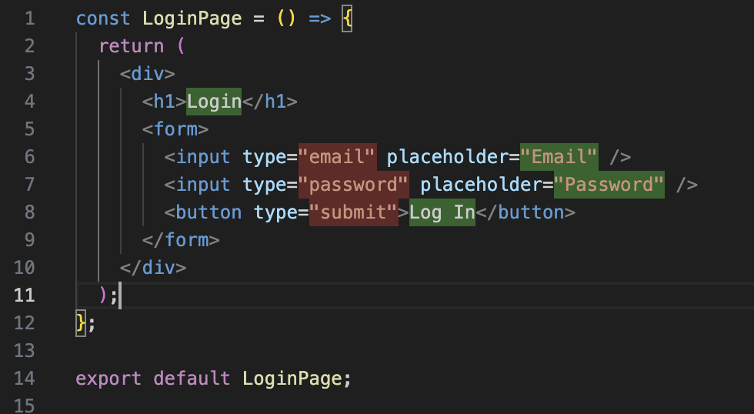The width and height of the screenshot is (754, 414).
Task: Click the green-highlighted 'Log In' button text
Action: coord(442,212)
